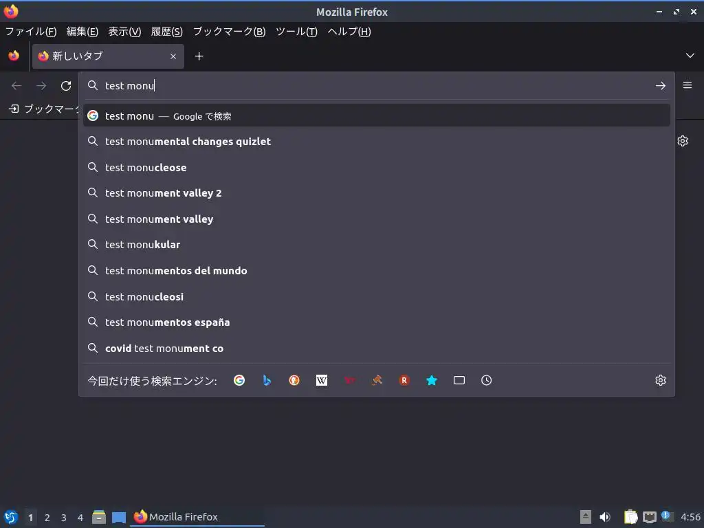The height and width of the screenshot is (528, 704).
Task: Choose suggestion 'test monumental changes quizlet'
Action: pyautogui.click(x=377, y=142)
